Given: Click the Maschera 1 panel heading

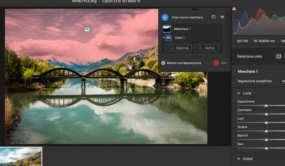Looking at the screenshot, I should [247, 71].
